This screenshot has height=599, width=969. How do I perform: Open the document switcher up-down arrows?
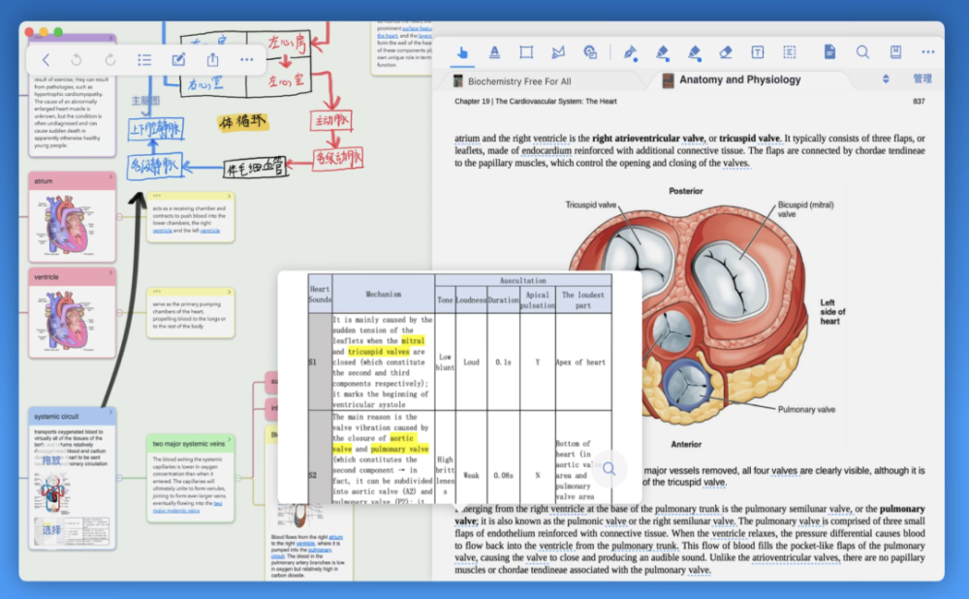click(886, 79)
